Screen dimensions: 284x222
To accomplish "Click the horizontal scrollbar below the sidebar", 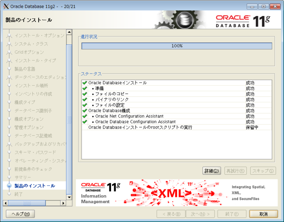I will pos(27,203).
